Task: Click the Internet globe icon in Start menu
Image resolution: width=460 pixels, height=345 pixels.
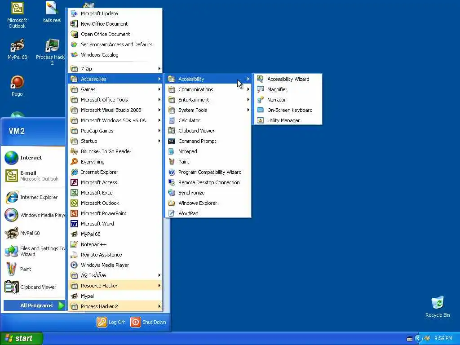Action: point(11,158)
